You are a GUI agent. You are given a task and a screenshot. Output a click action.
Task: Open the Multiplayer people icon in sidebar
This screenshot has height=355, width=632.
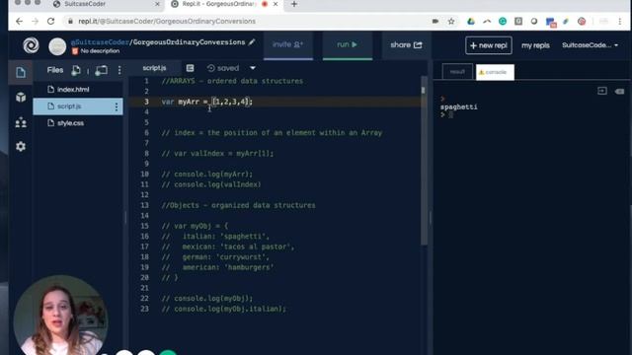click(x=21, y=122)
